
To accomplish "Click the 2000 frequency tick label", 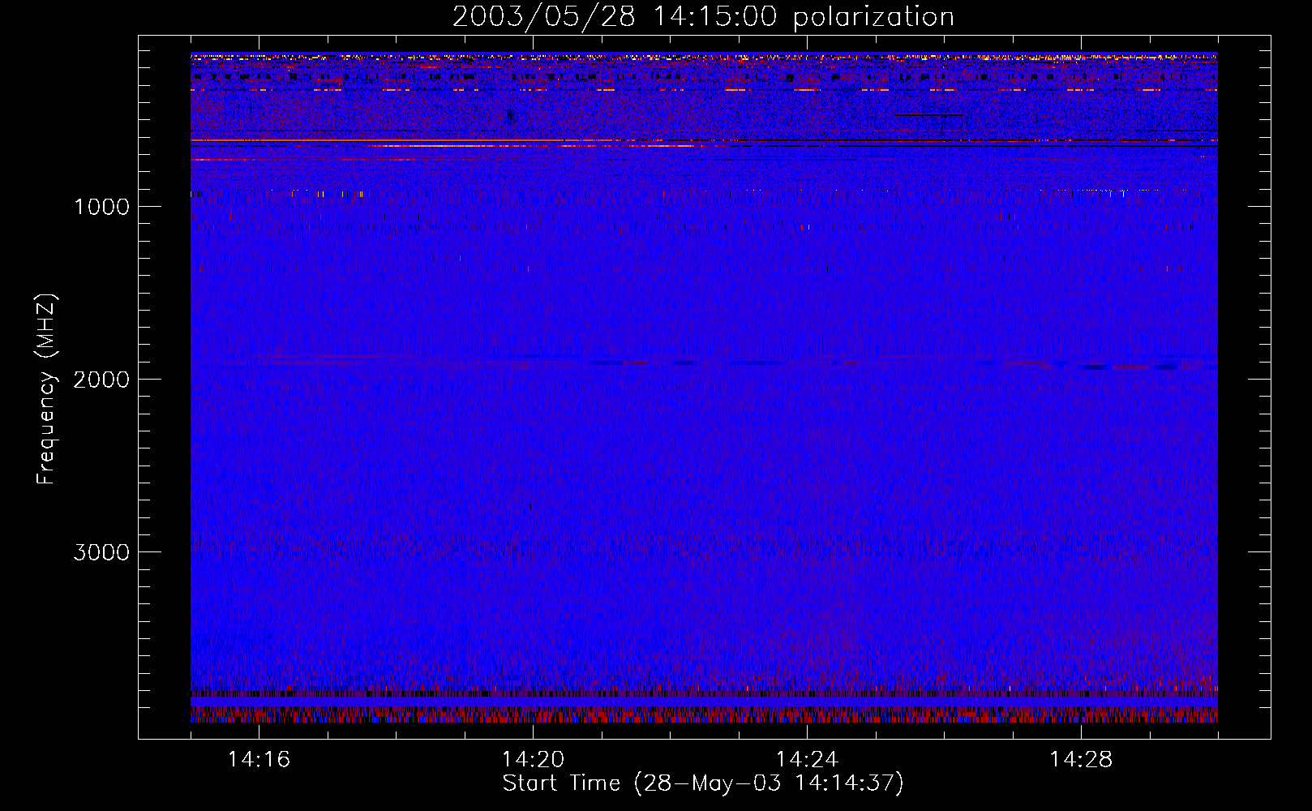I will pyautogui.click(x=101, y=380).
